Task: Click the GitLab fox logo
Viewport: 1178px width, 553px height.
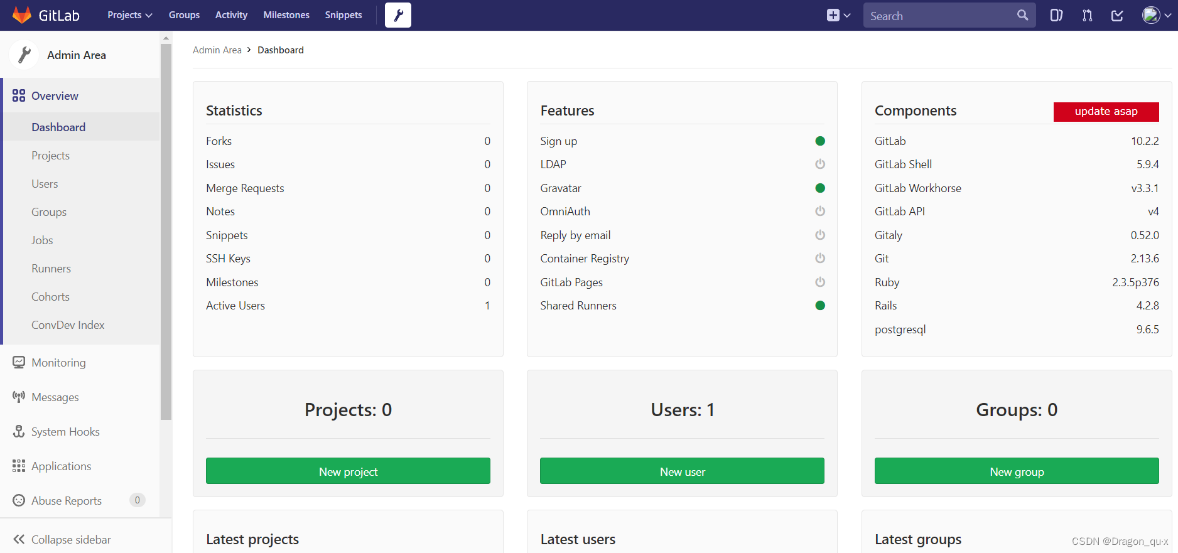Action: (22, 15)
